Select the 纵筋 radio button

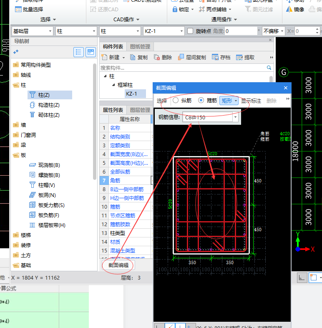tap(176, 101)
